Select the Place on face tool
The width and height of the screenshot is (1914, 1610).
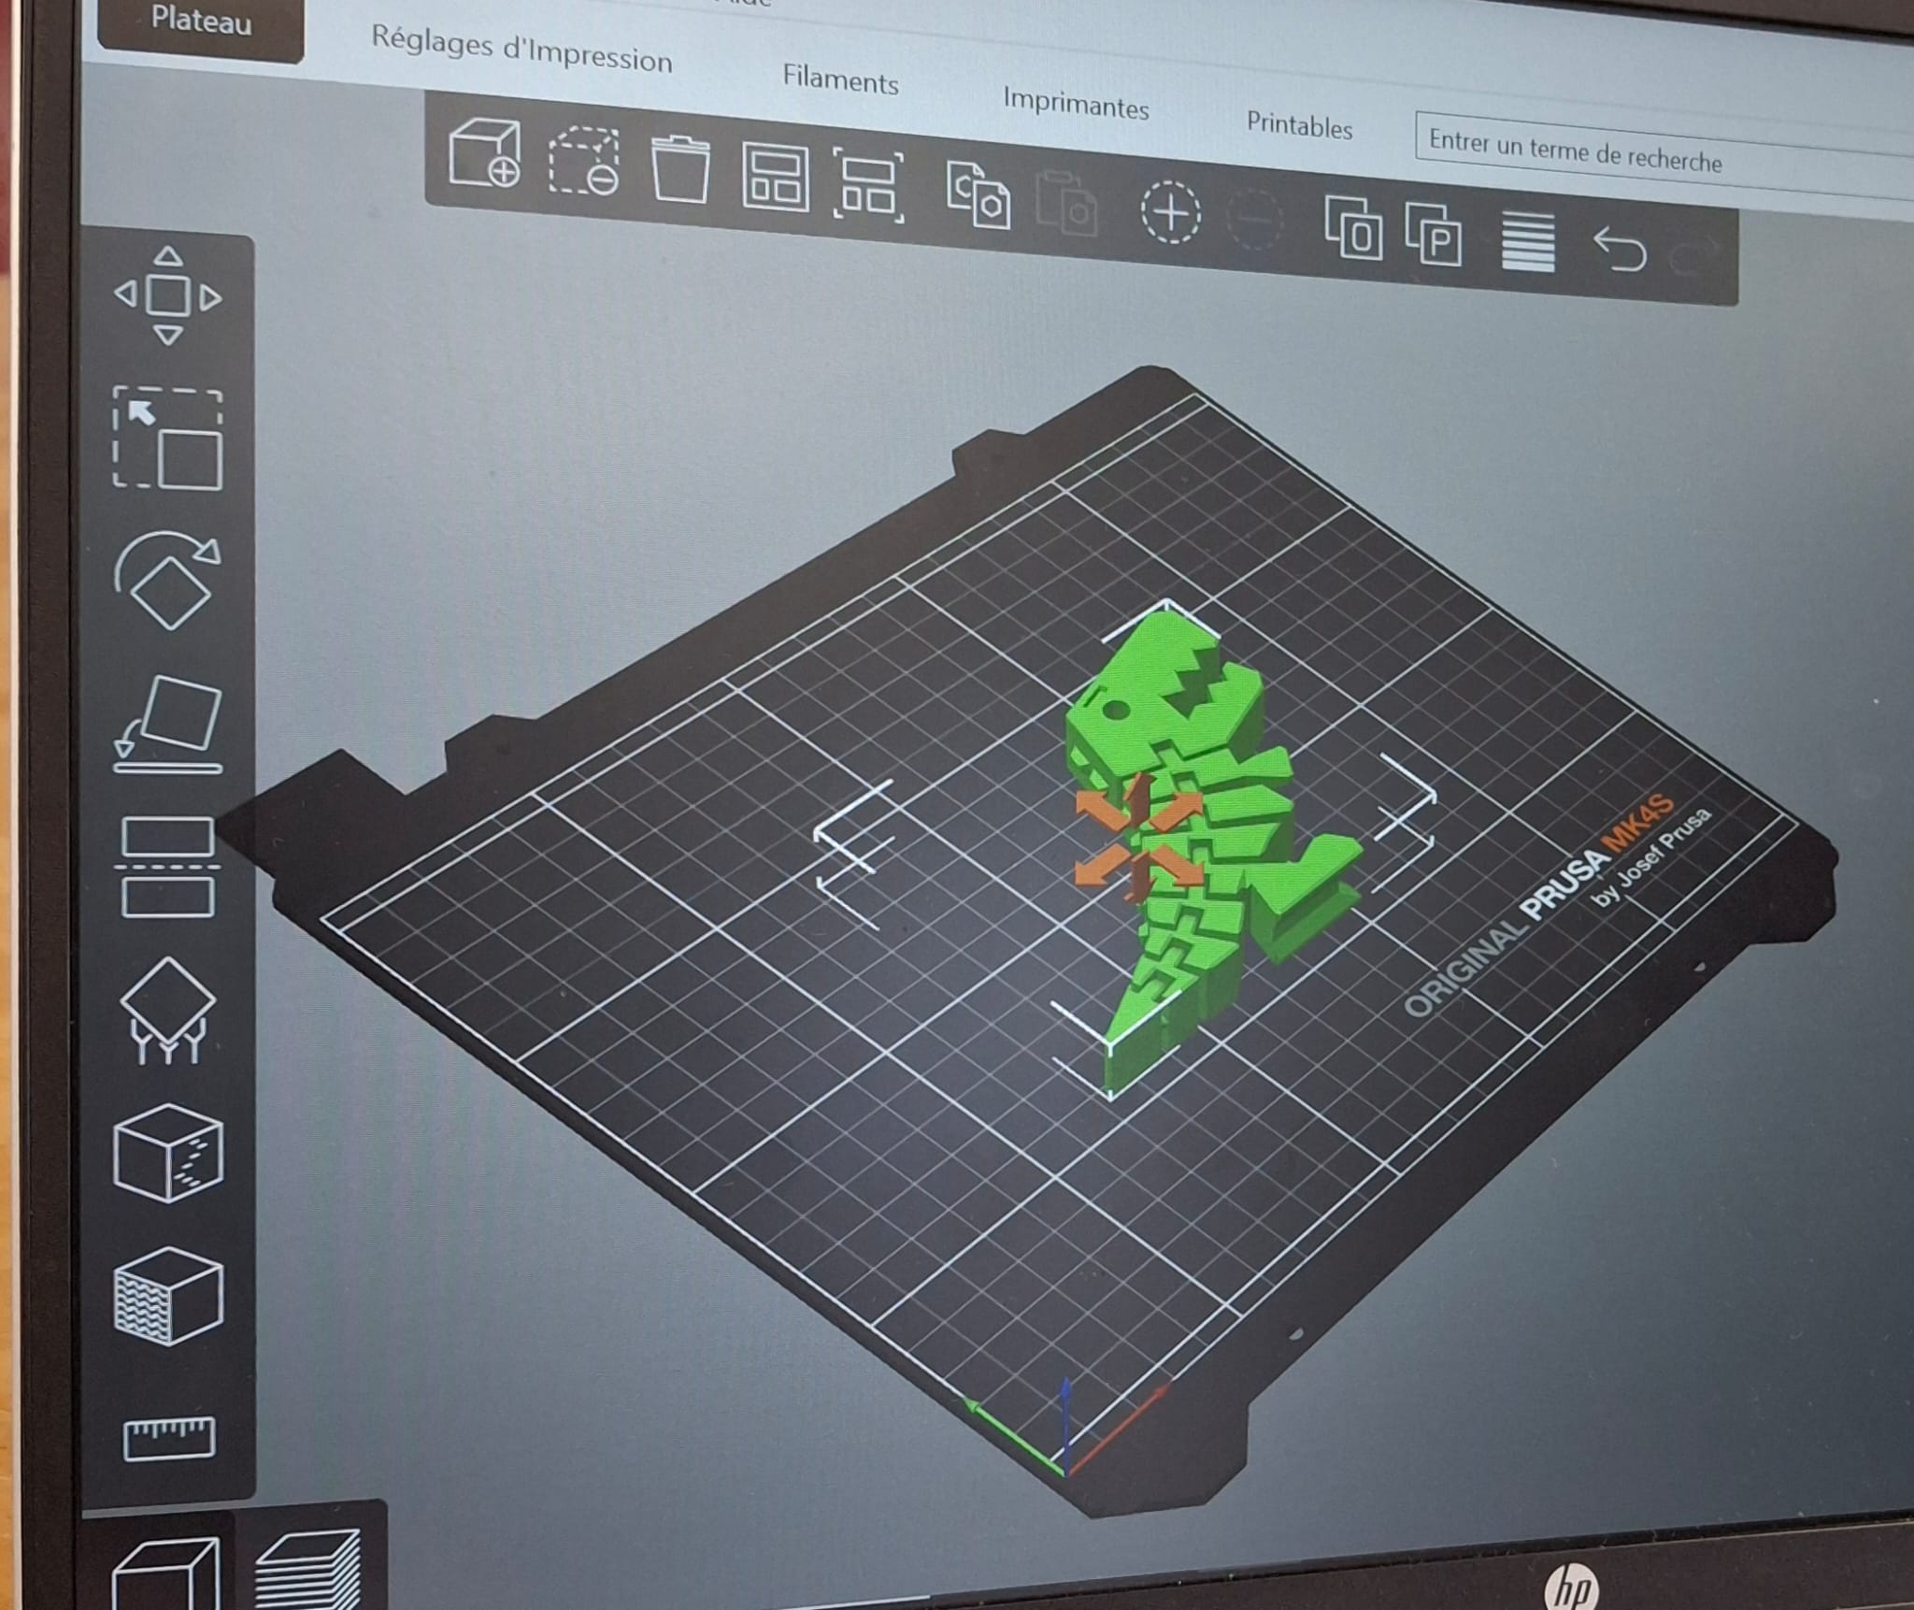(x=168, y=724)
